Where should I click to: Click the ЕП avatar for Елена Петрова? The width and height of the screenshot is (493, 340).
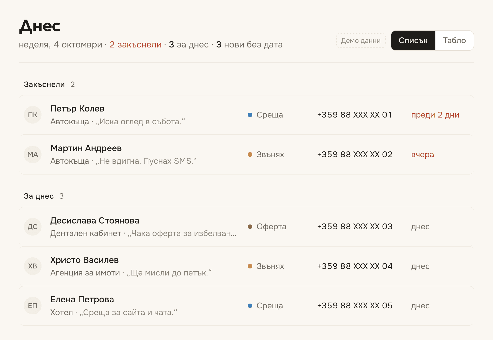(x=33, y=306)
